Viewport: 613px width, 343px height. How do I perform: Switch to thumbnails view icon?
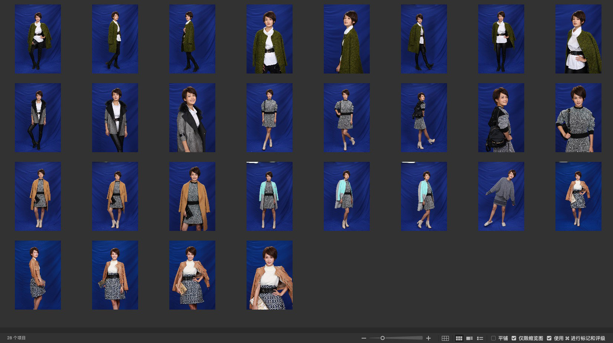459,338
